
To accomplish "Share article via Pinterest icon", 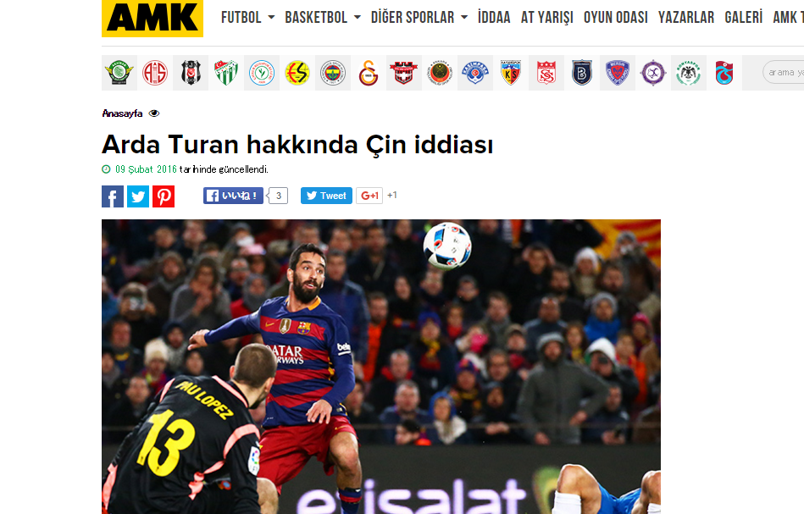I will pos(164,196).
